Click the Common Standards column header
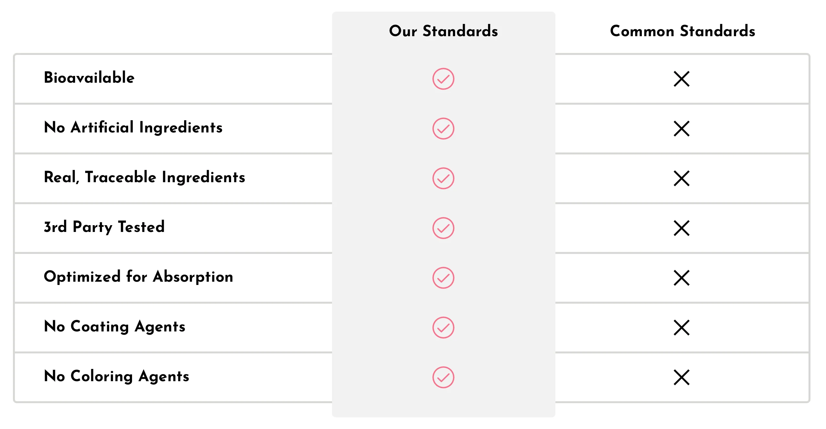Viewport: 826px width, 429px height. (682, 31)
